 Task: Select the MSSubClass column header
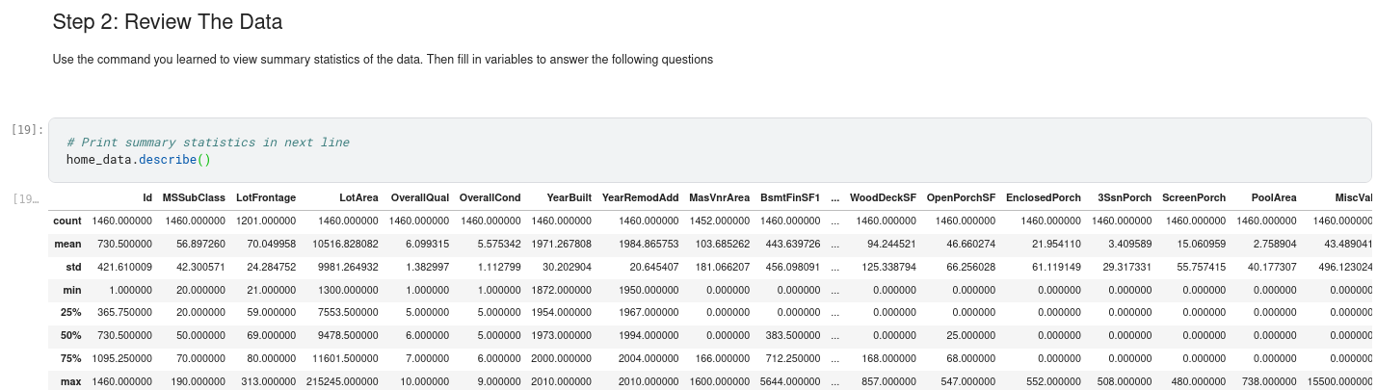pos(194,197)
